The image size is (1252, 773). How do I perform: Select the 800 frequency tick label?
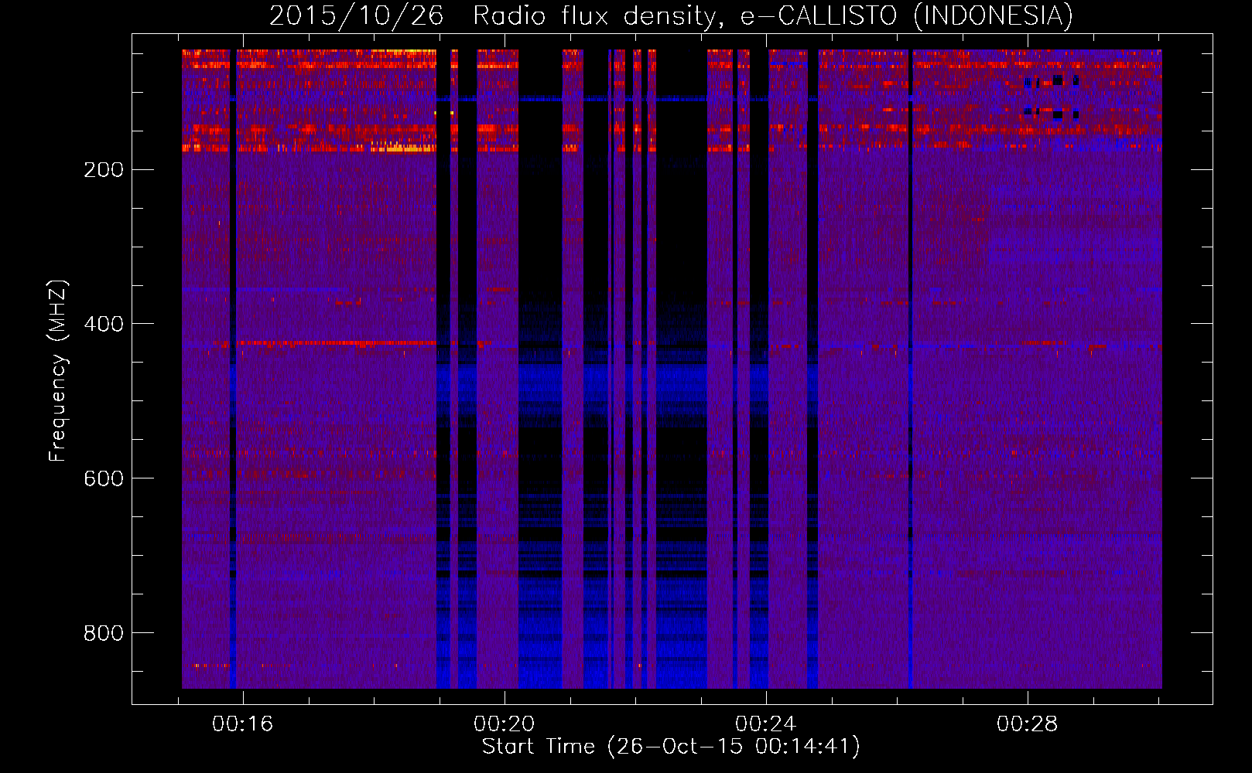click(x=104, y=633)
